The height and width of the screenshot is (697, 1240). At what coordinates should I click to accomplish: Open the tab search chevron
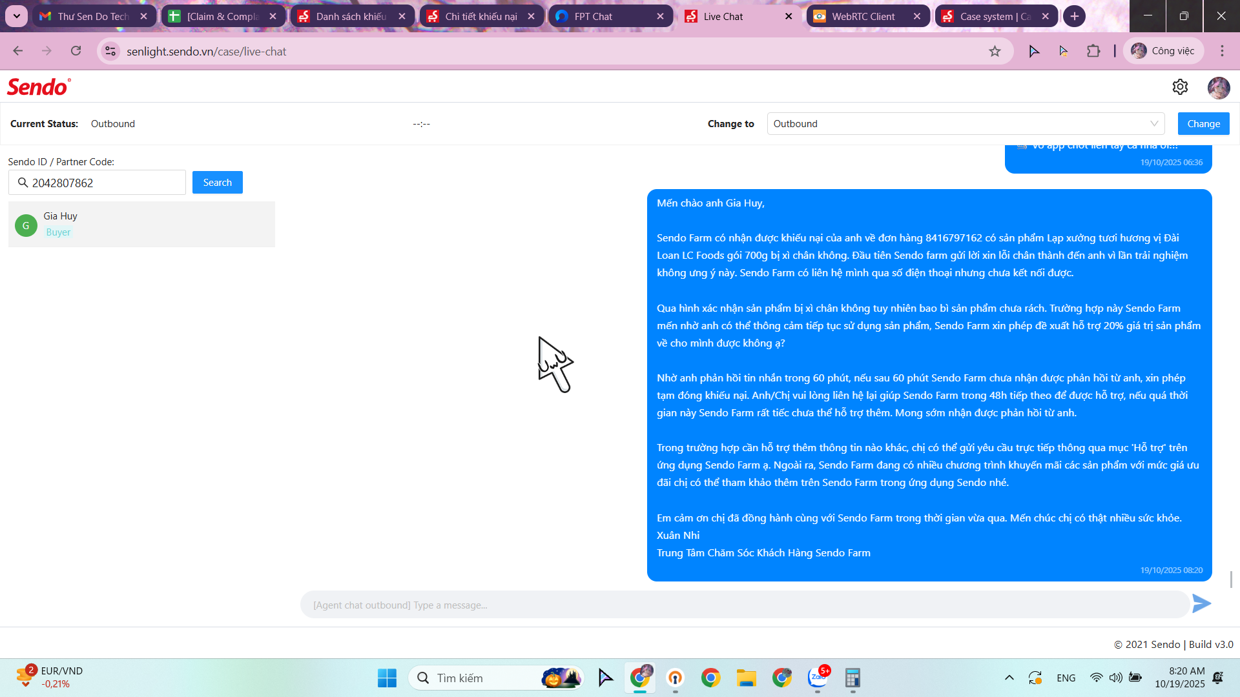click(x=16, y=16)
